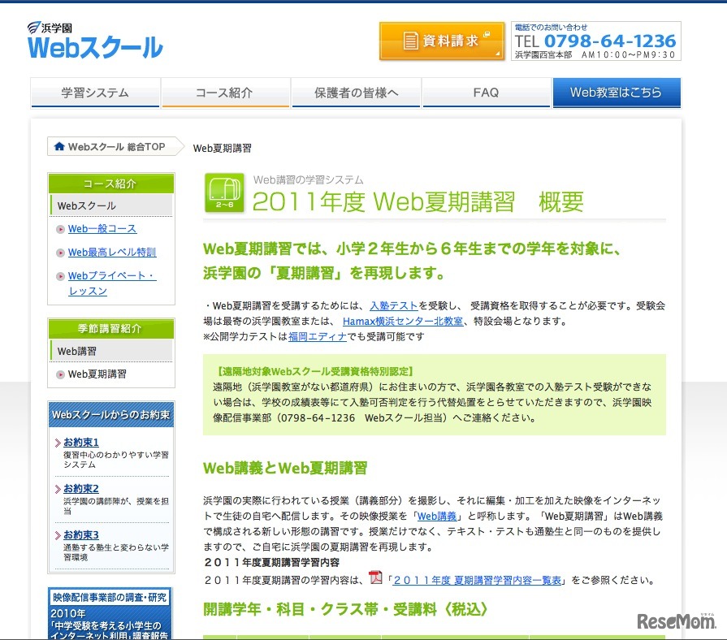Screen dimensions: 727x640
Task: Click the PDF icon before 学習内容一覧表
Action: [375, 577]
